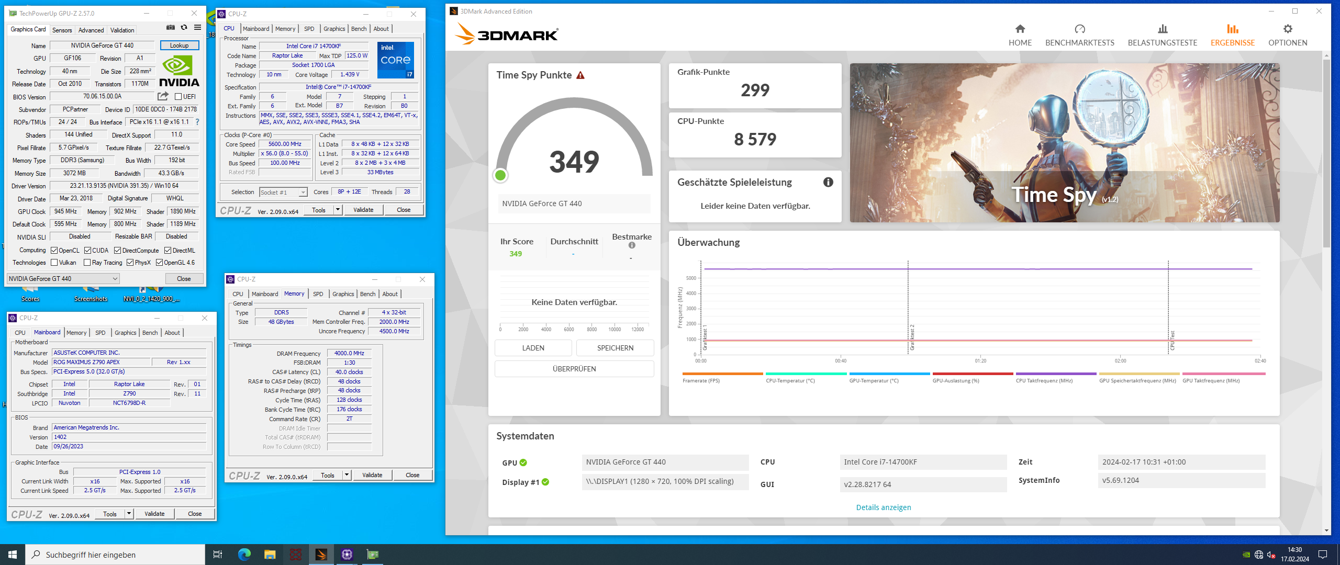Open Graphics tab in CPU-Z Mainboard window
1340x565 pixels.
pos(125,333)
